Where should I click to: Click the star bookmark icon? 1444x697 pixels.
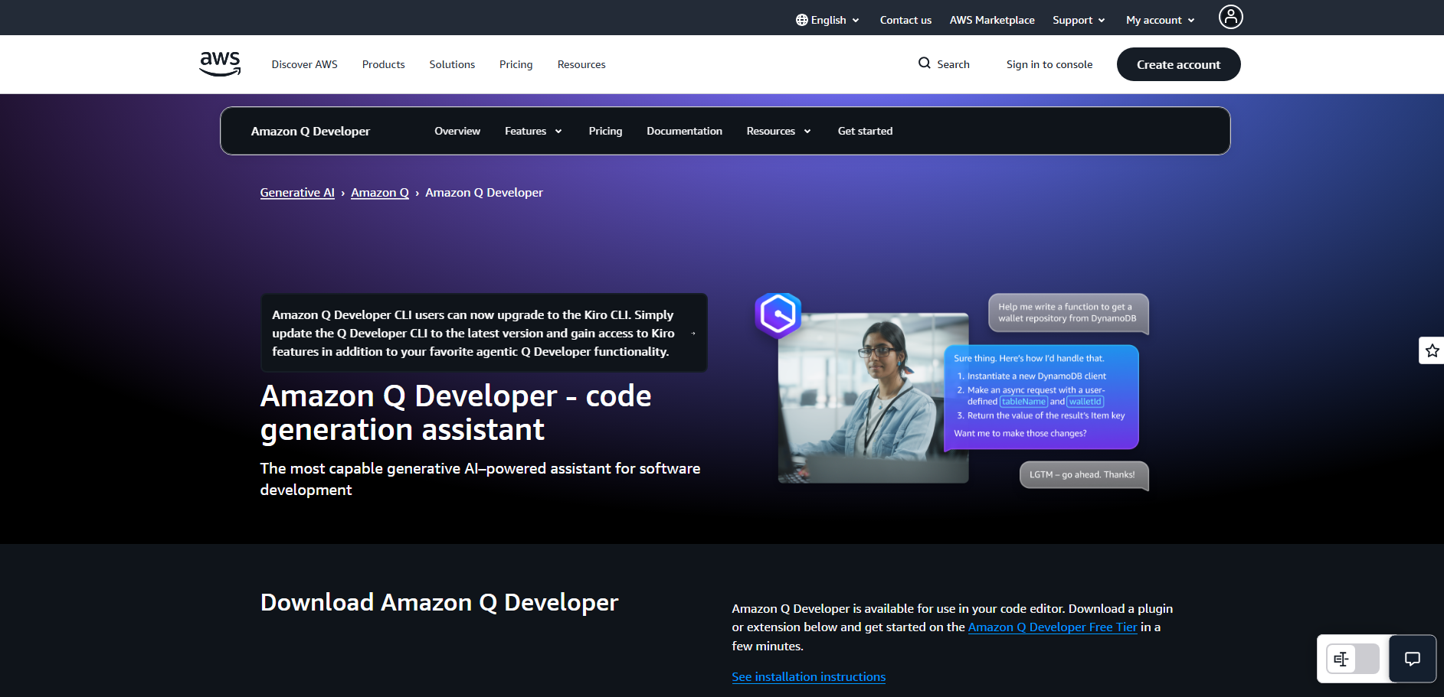click(1432, 350)
